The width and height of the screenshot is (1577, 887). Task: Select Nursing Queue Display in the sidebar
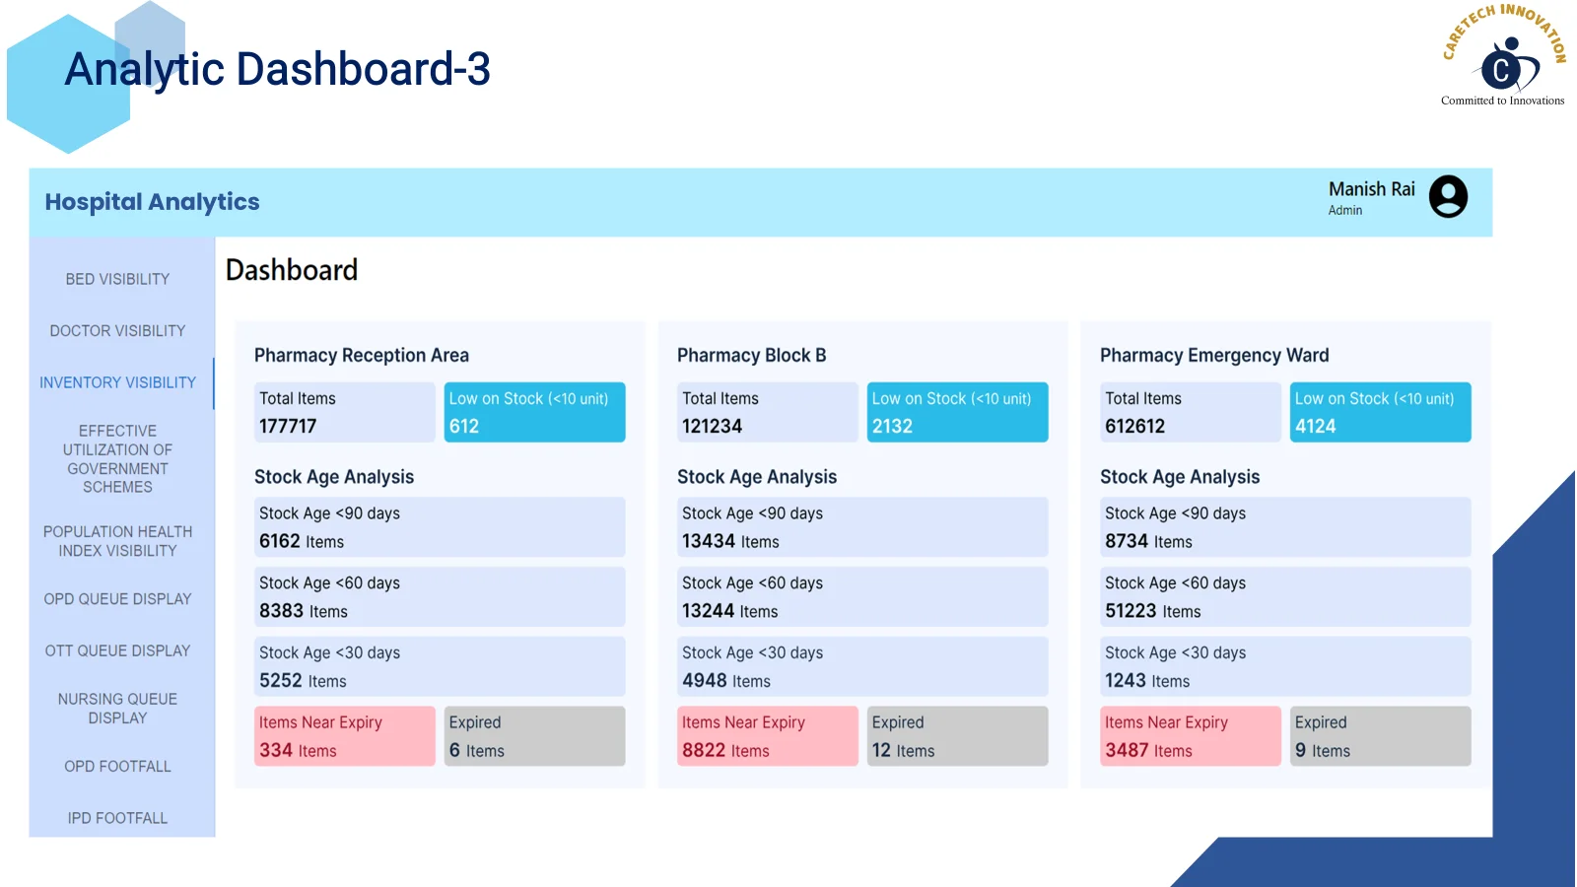pyautogui.click(x=117, y=709)
